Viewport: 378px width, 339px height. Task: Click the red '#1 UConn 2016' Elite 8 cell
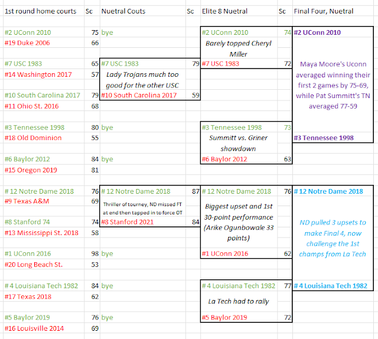point(239,253)
